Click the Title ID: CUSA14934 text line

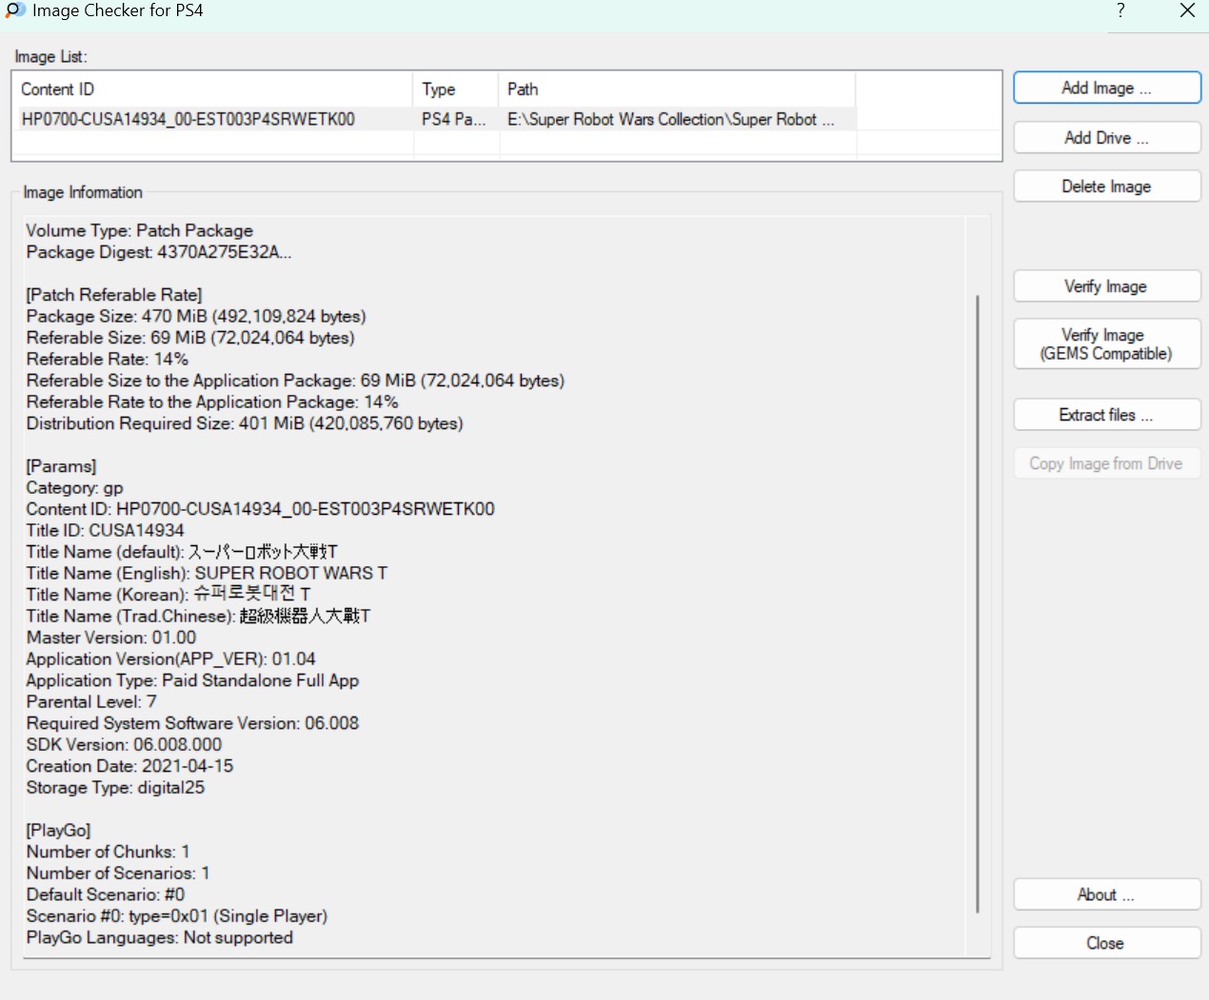coord(106,530)
